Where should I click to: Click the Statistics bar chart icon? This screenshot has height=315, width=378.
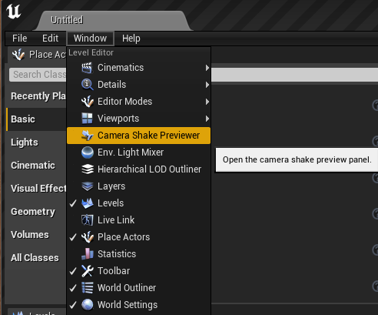pyautogui.click(x=87, y=254)
